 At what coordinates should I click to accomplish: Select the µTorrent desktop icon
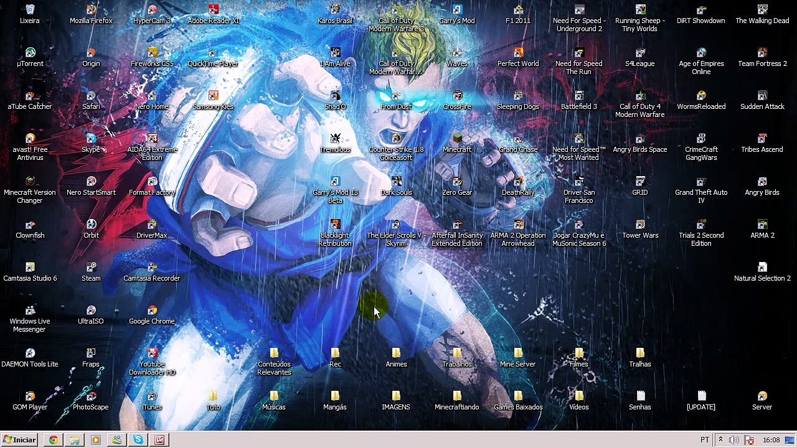pyautogui.click(x=30, y=57)
